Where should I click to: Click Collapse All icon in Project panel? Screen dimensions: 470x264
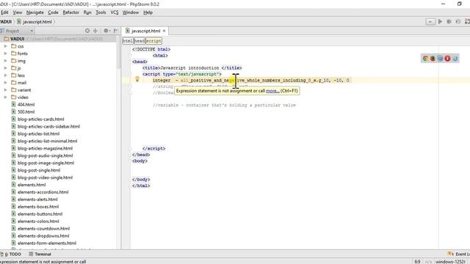(x=95, y=31)
